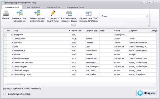Screen dimensions: 160x99
Task: Open search options ellipsis in Поиск box
Action: pyautogui.click(x=146, y=16)
